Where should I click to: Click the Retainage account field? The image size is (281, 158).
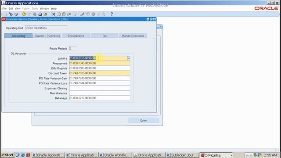click(x=100, y=98)
